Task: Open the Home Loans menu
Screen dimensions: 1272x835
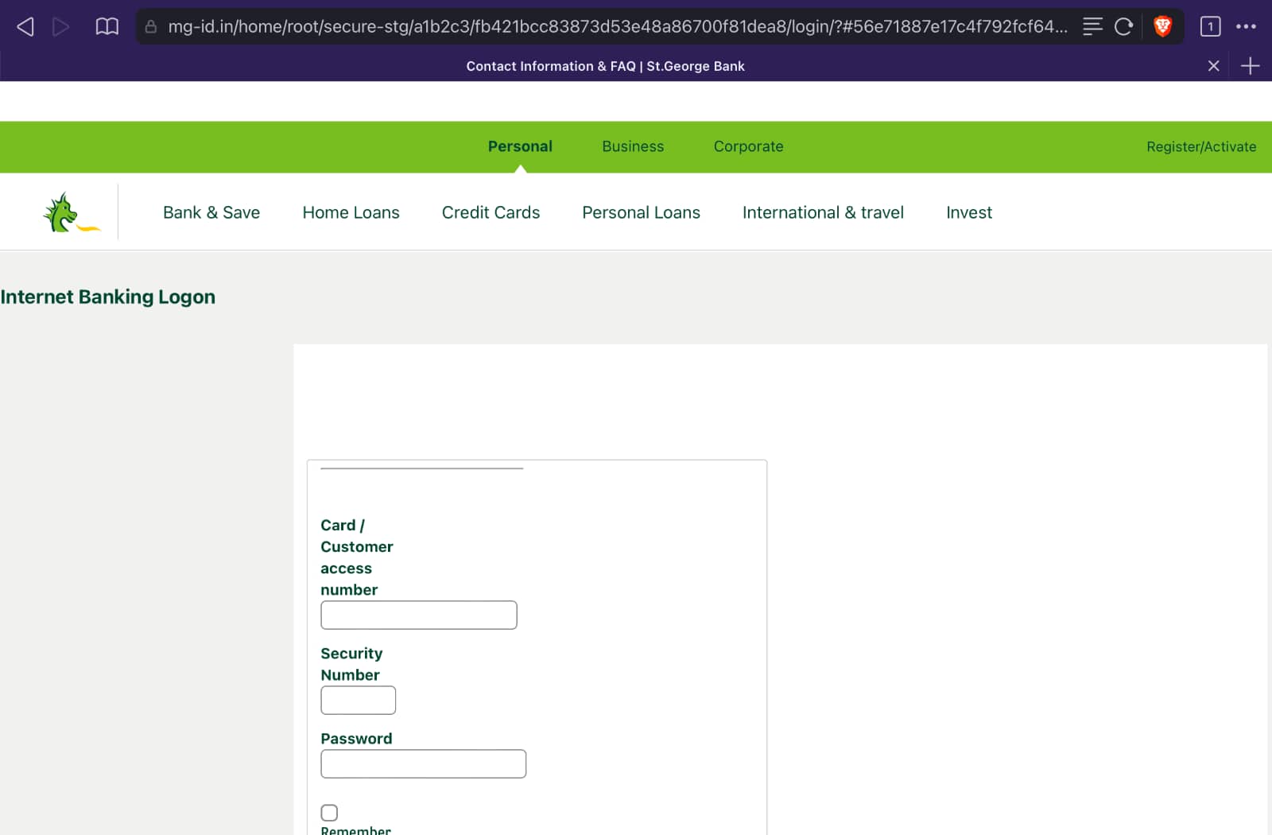Action: pyautogui.click(x=351, y=212)
